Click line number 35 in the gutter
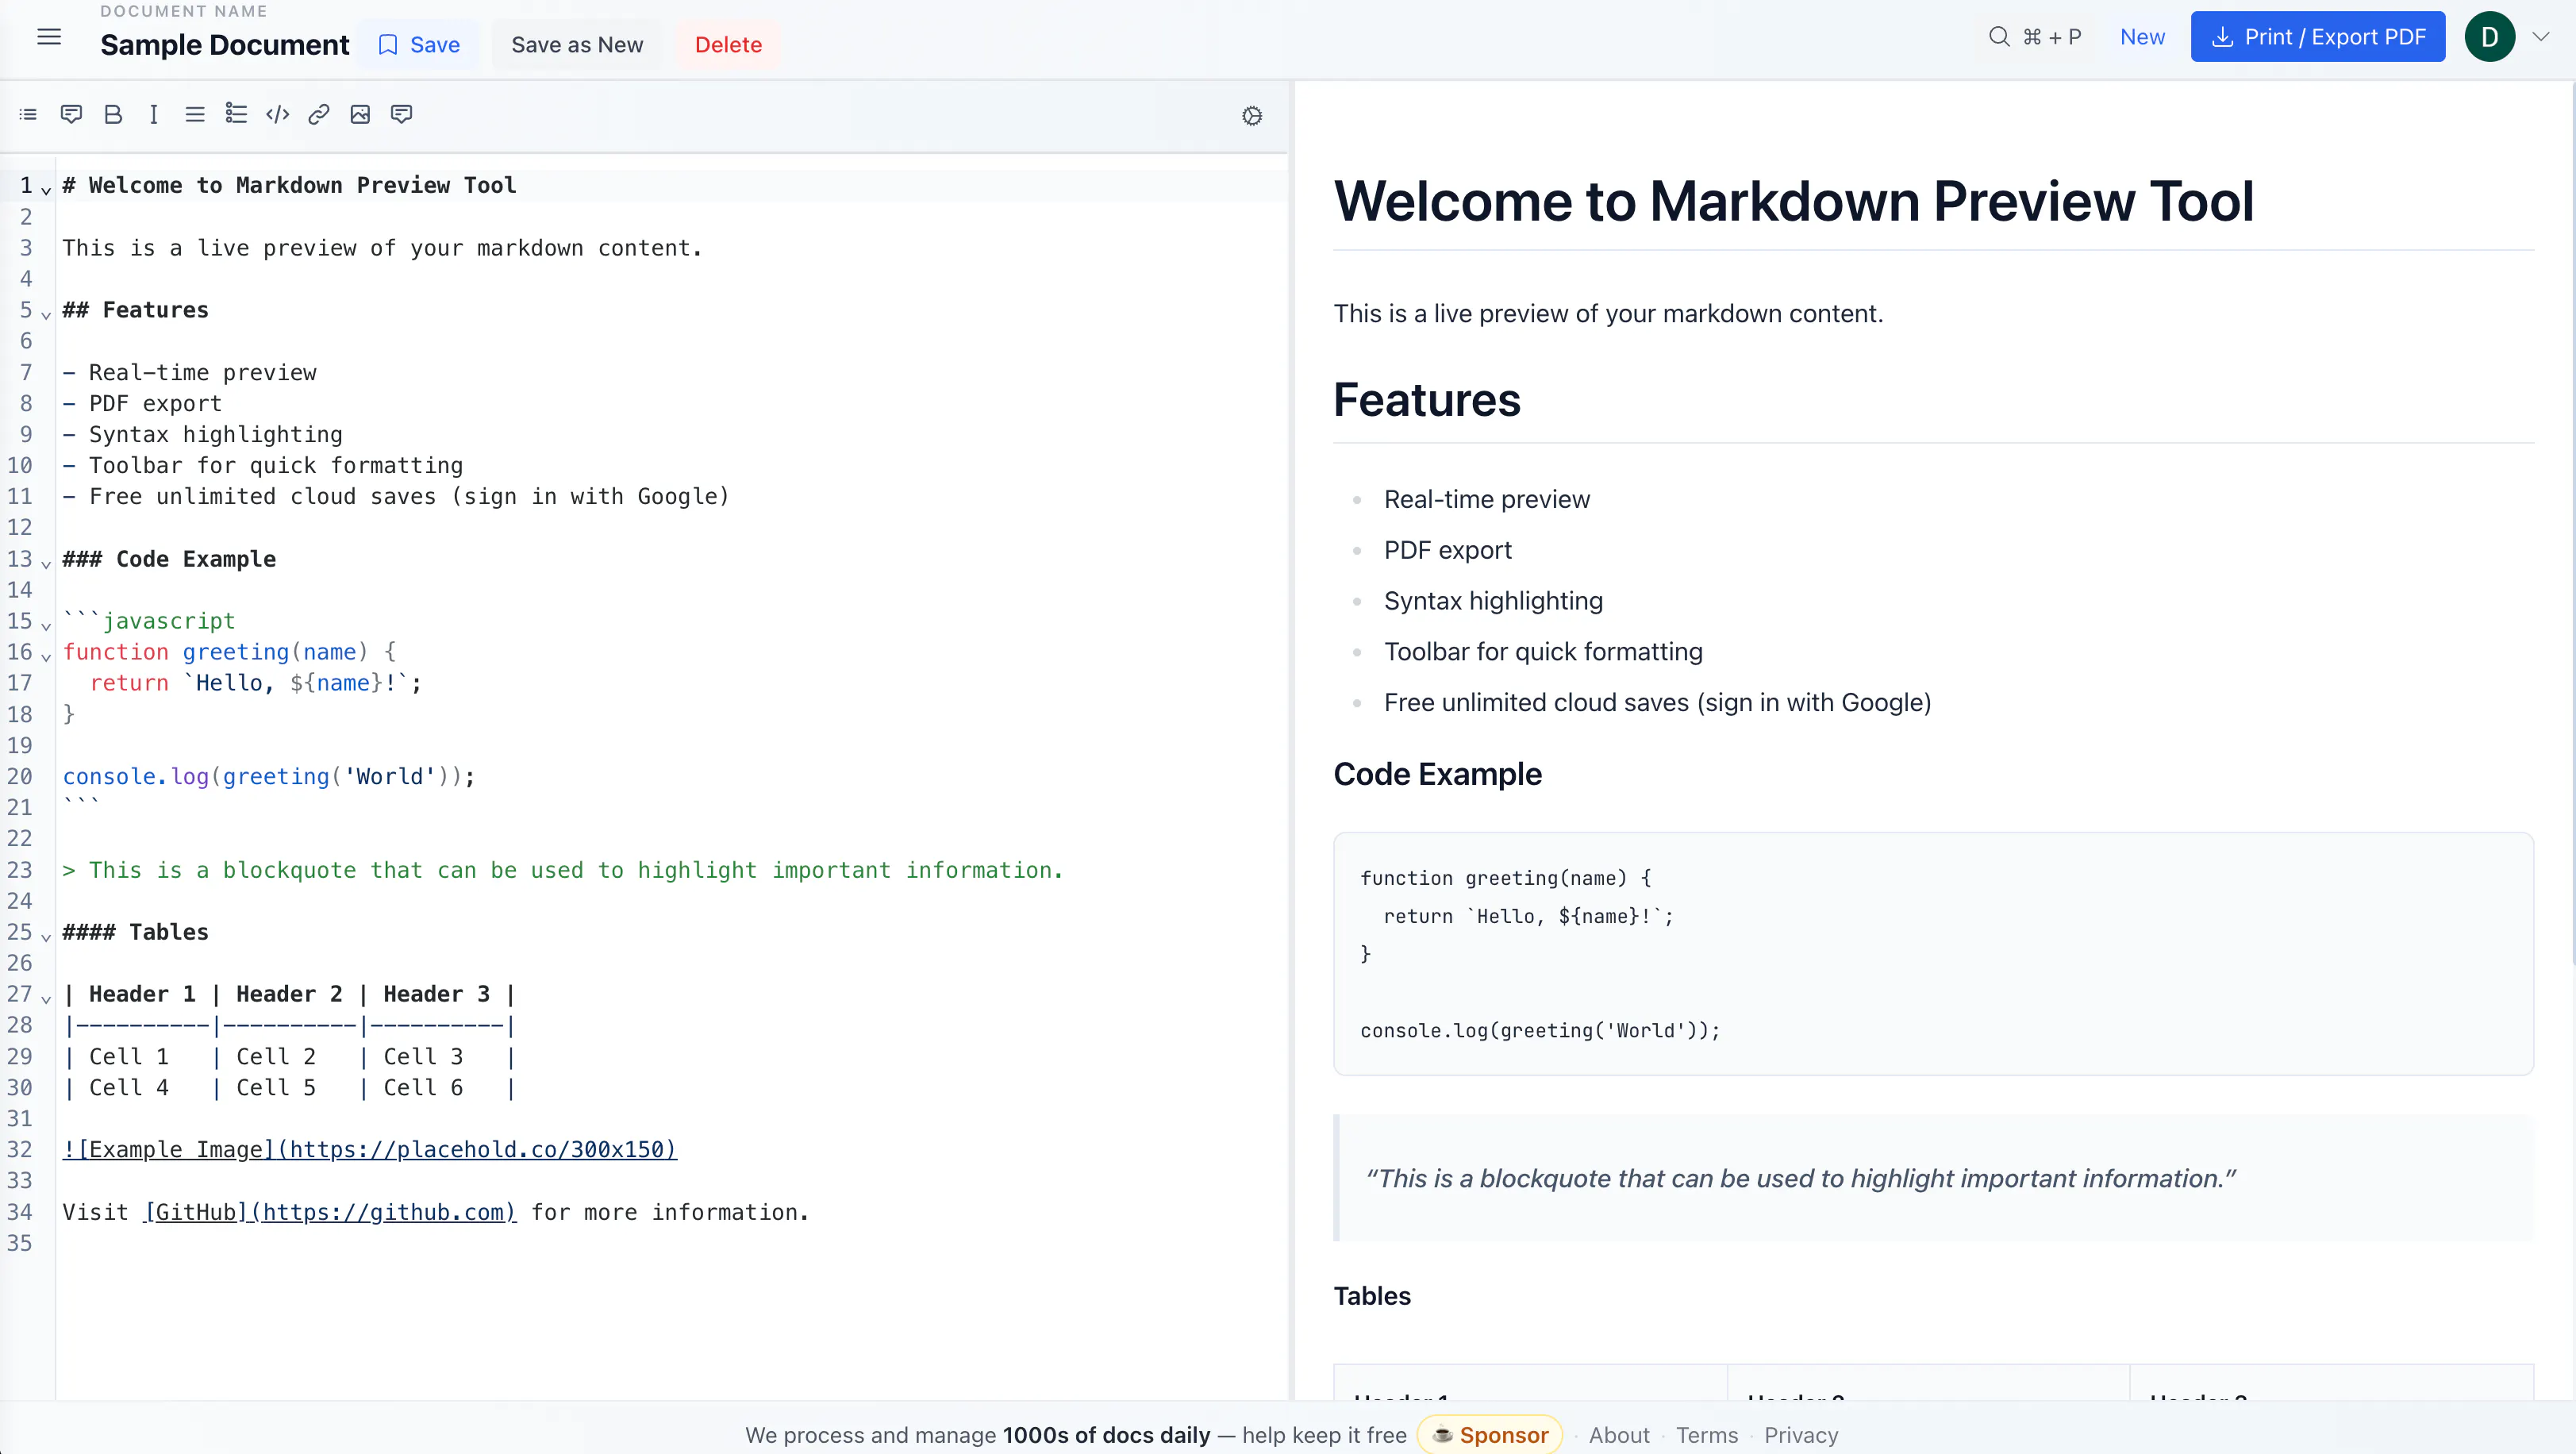Screen dimensions: 2576x1454 (x=20, y=1243)
